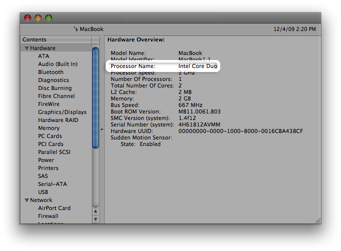
Task: Select AirPort Card under Network
Action: point(54,208)
